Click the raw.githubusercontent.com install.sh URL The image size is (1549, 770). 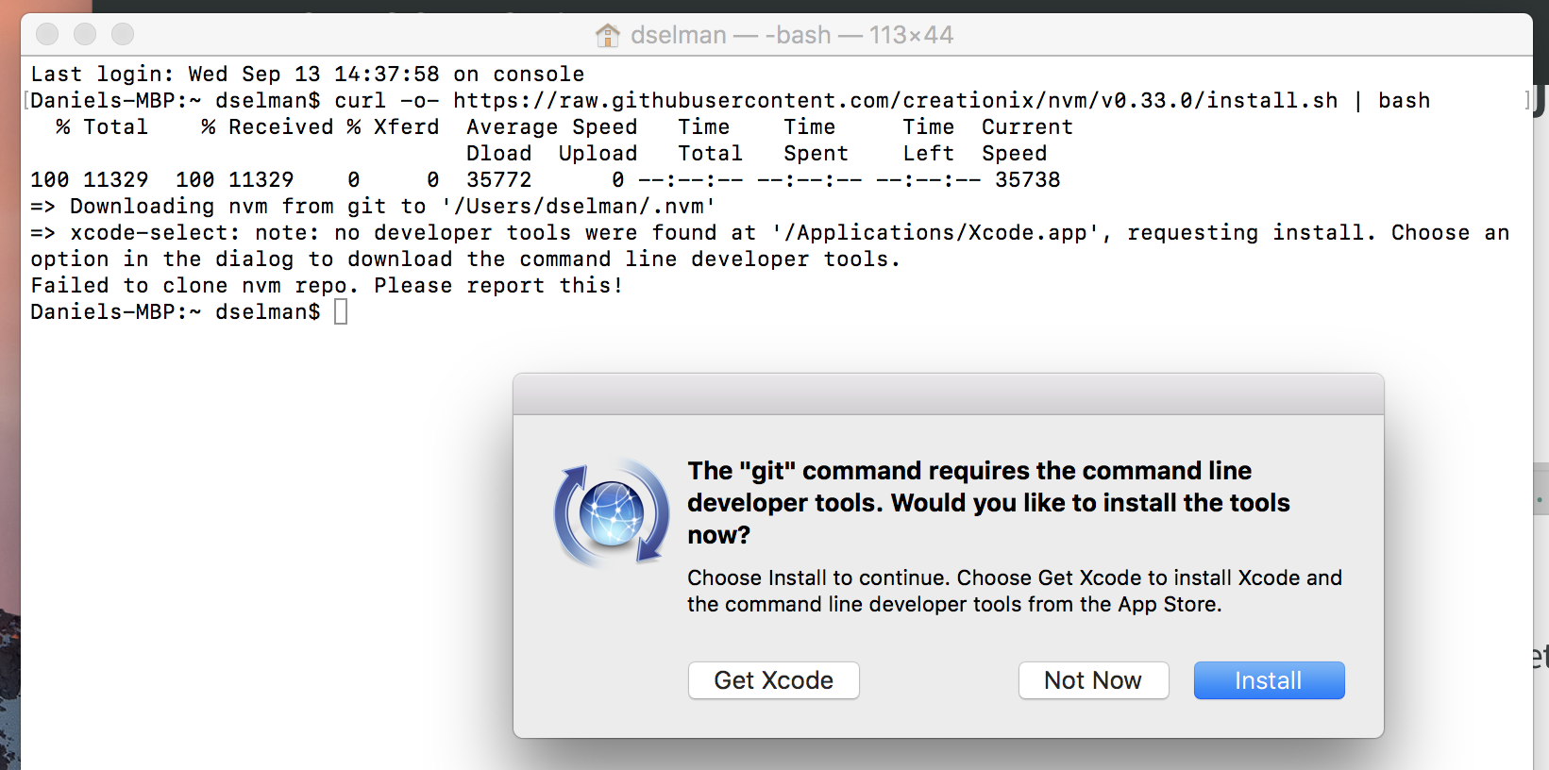tap(895, 100)
